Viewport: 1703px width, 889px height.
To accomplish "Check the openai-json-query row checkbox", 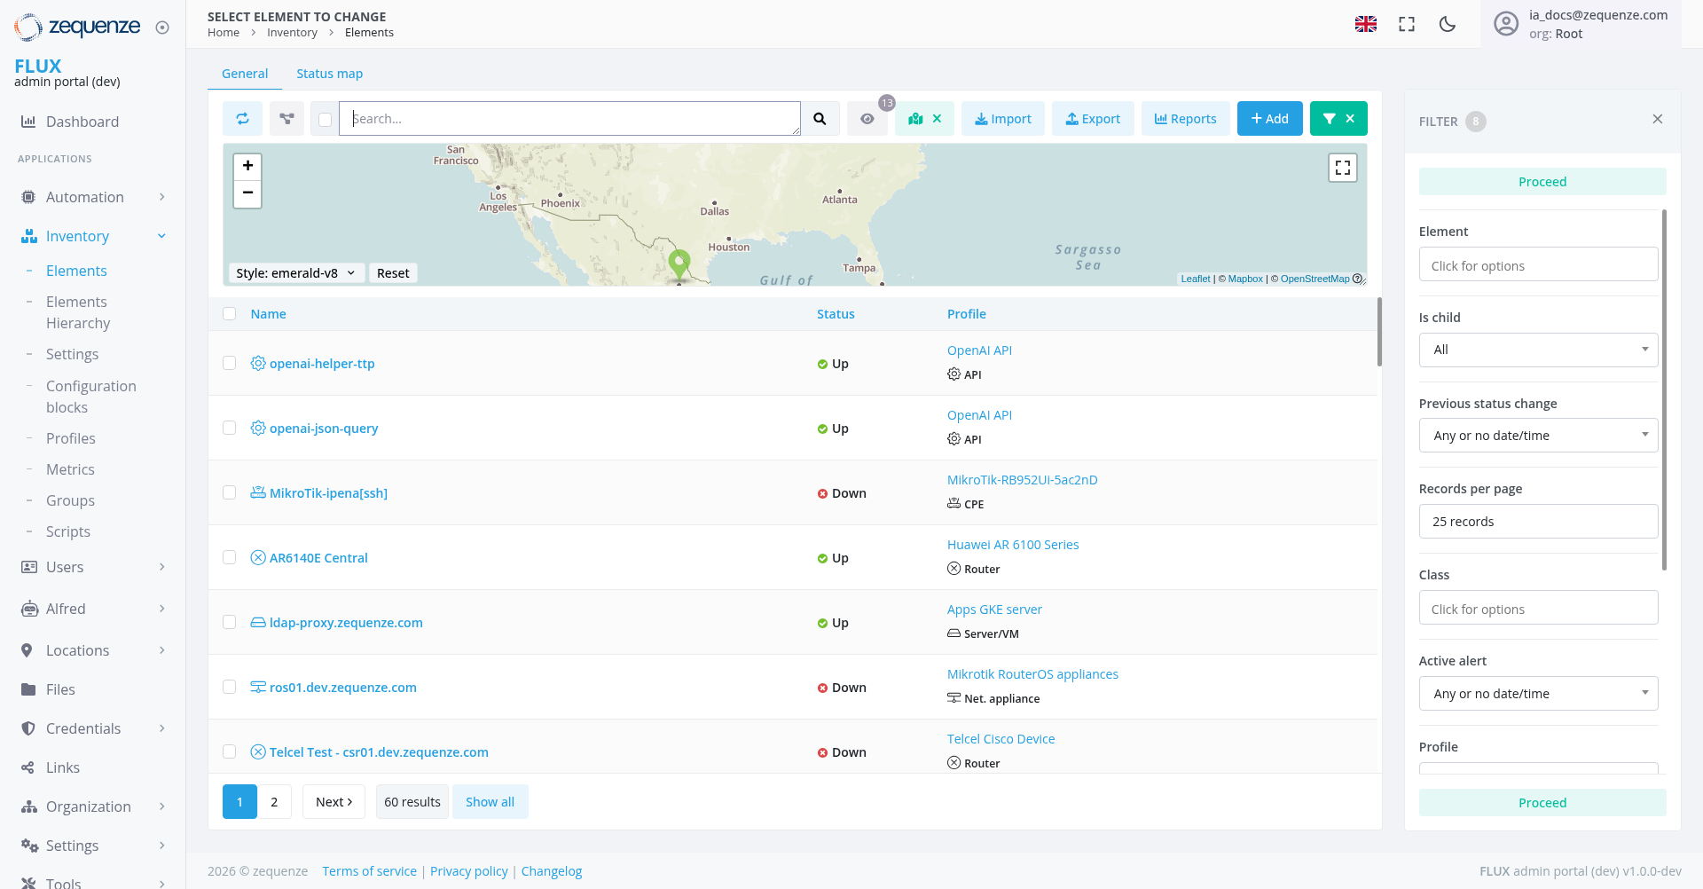I will tap(230, 428).
